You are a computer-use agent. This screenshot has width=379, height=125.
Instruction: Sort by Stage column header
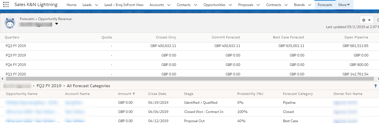(x=188, y=94)
